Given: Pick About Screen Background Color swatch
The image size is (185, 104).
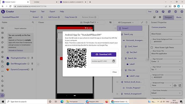Looking at the screenshot, I should coord(152,42).
